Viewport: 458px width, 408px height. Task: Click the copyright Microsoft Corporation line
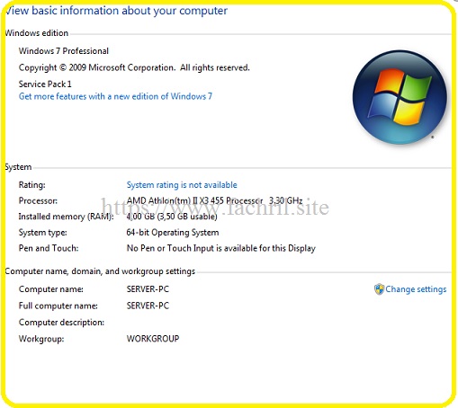(x=134, y=67)
